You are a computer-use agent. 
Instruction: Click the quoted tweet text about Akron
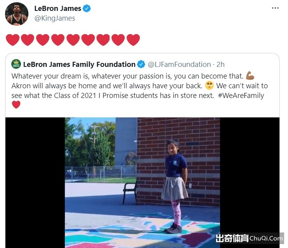(140, 86)
